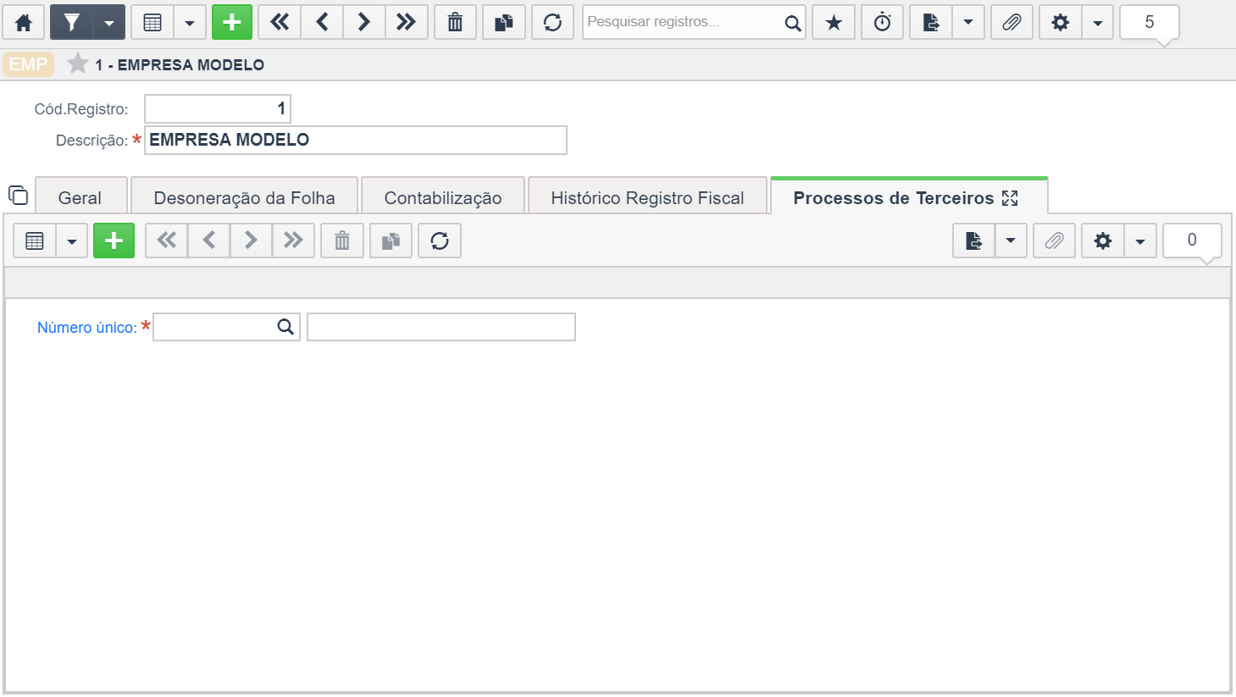Open top toolbar grid view dropdown arrow
This screenshot has width=1236, height=697.
tap(190, 23)
